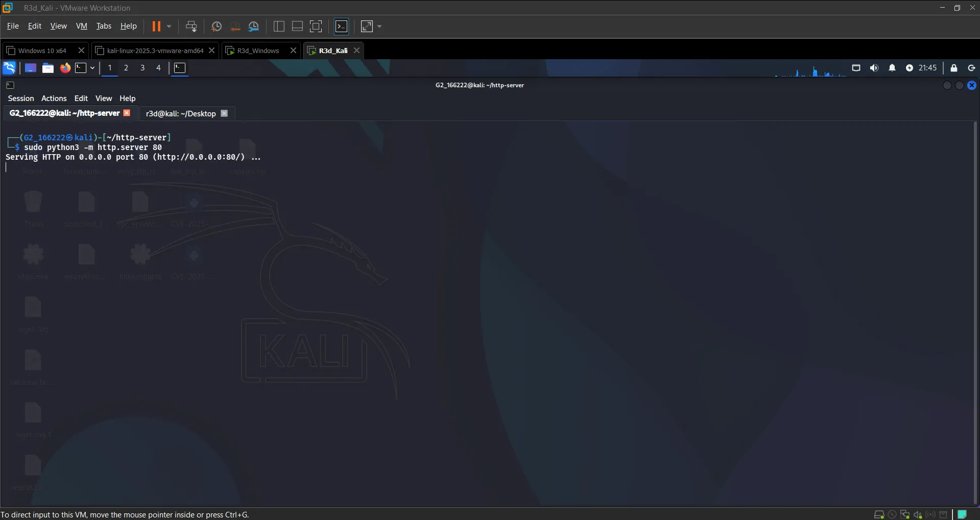Click the hard disk status icon

879,514
